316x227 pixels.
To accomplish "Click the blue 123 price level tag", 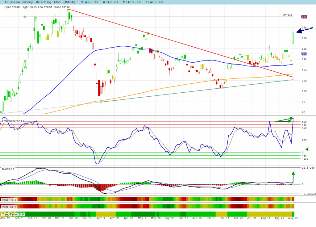I will tap(304, 54).
